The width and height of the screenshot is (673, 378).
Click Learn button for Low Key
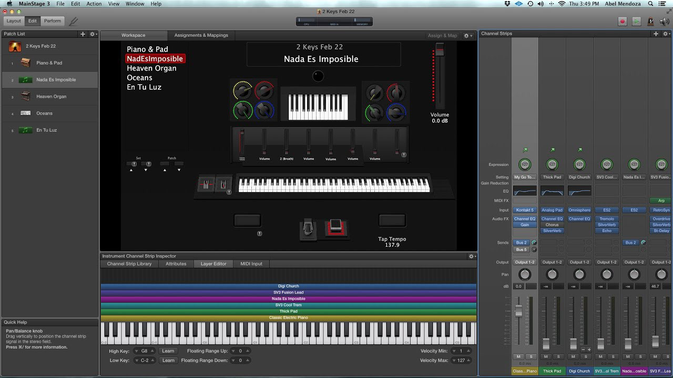pos(168,361)
